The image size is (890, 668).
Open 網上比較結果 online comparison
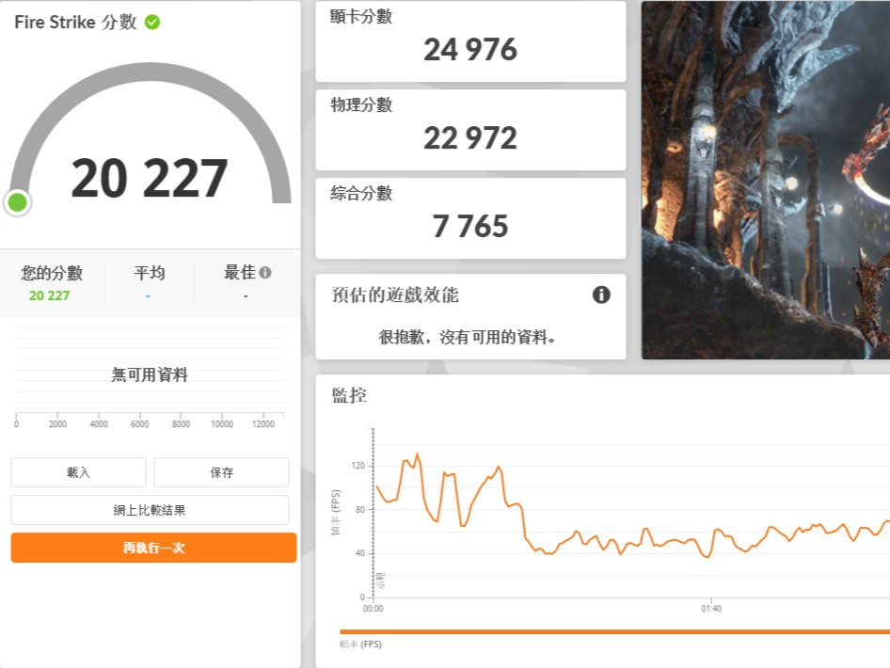(x=150, y=510)
